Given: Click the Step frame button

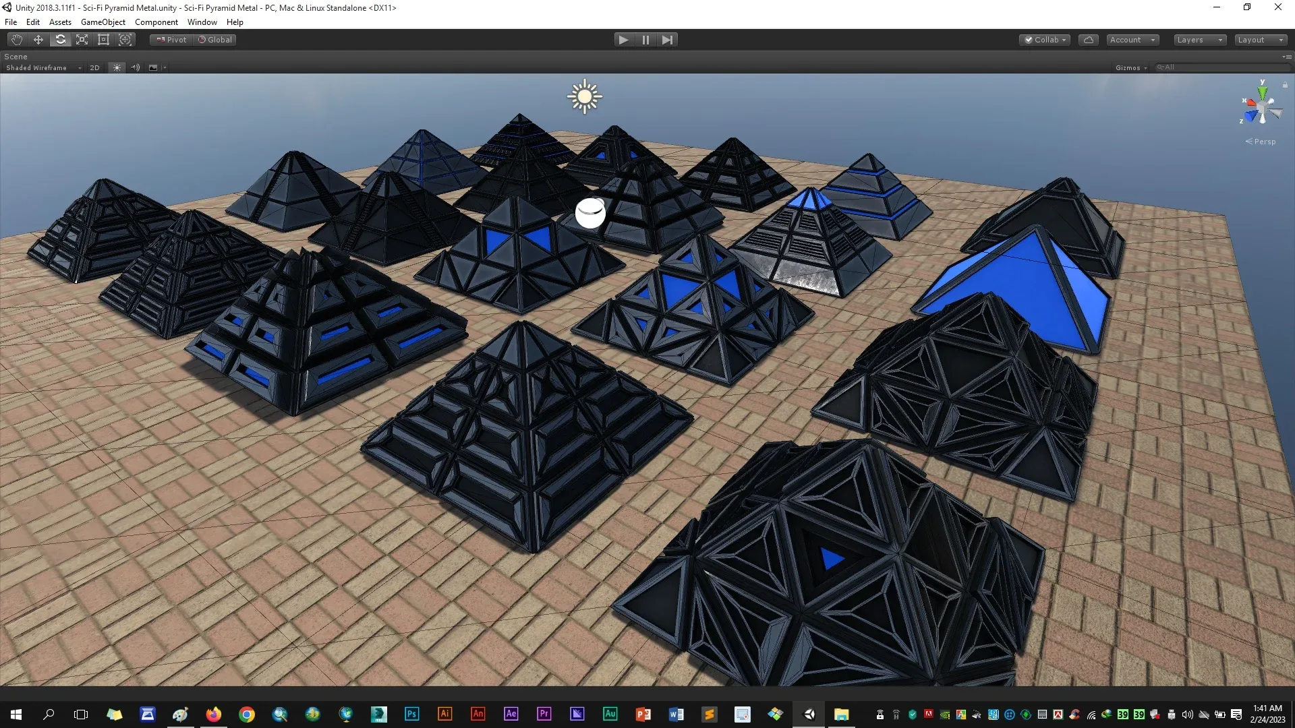Looking at the screenshot, I should point(667,40).
